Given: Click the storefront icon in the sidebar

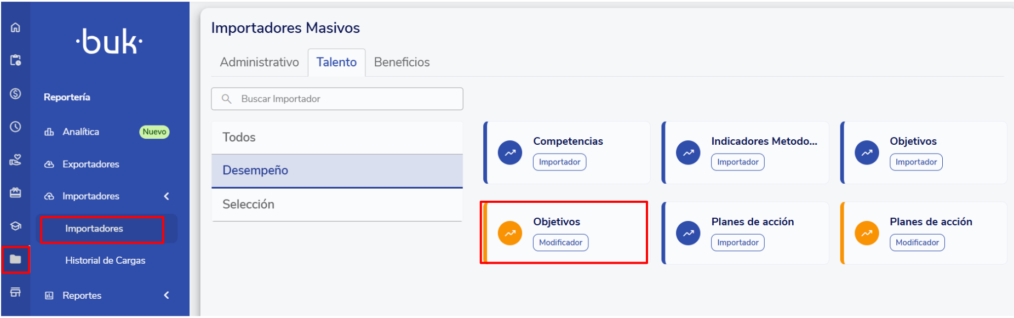Looking at the screenshot, I should 15,292.
